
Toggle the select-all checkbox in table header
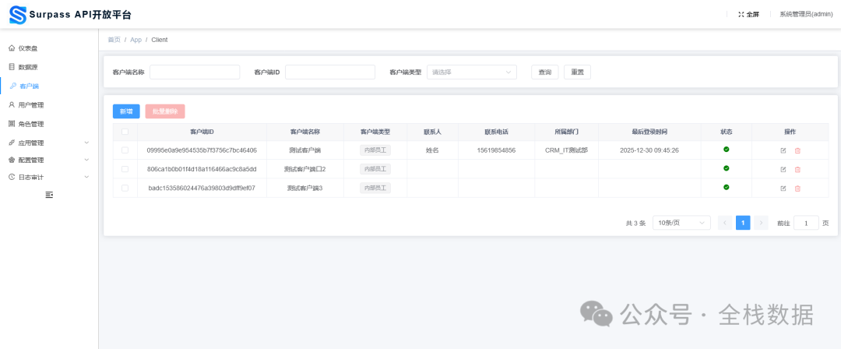[x=125, y=132]
